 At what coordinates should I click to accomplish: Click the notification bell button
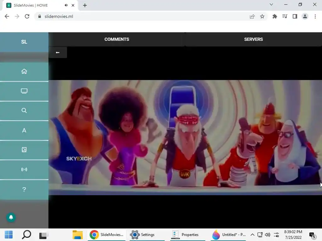point(11,217)
